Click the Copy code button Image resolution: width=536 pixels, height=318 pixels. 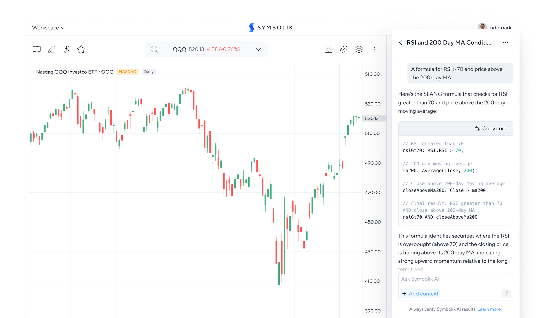point(491,128)
